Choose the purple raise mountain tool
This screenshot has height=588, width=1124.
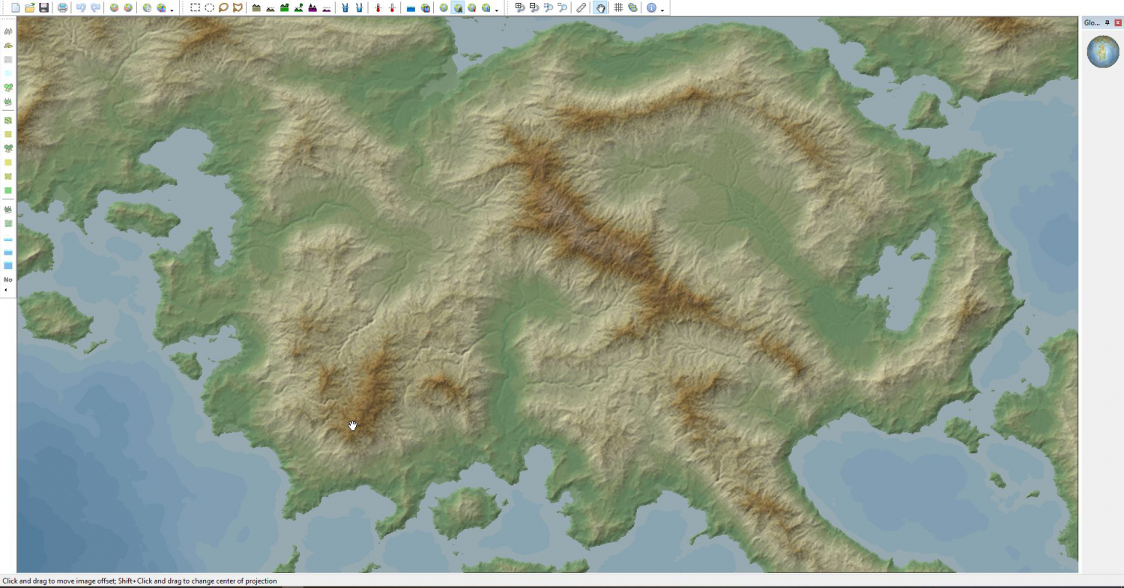312,7
